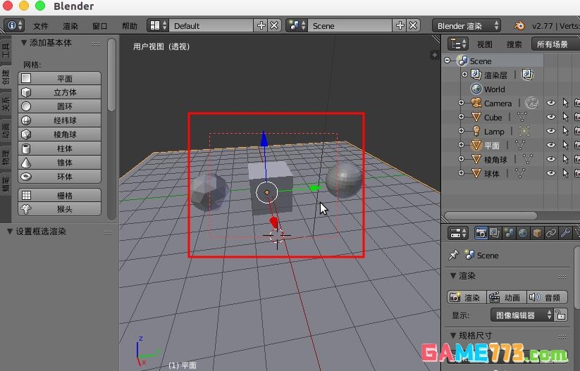Image resolution: width=580 pixels, height=371 pixels.
Task: Toggle visibility of 平面
Action: (551, 145)
